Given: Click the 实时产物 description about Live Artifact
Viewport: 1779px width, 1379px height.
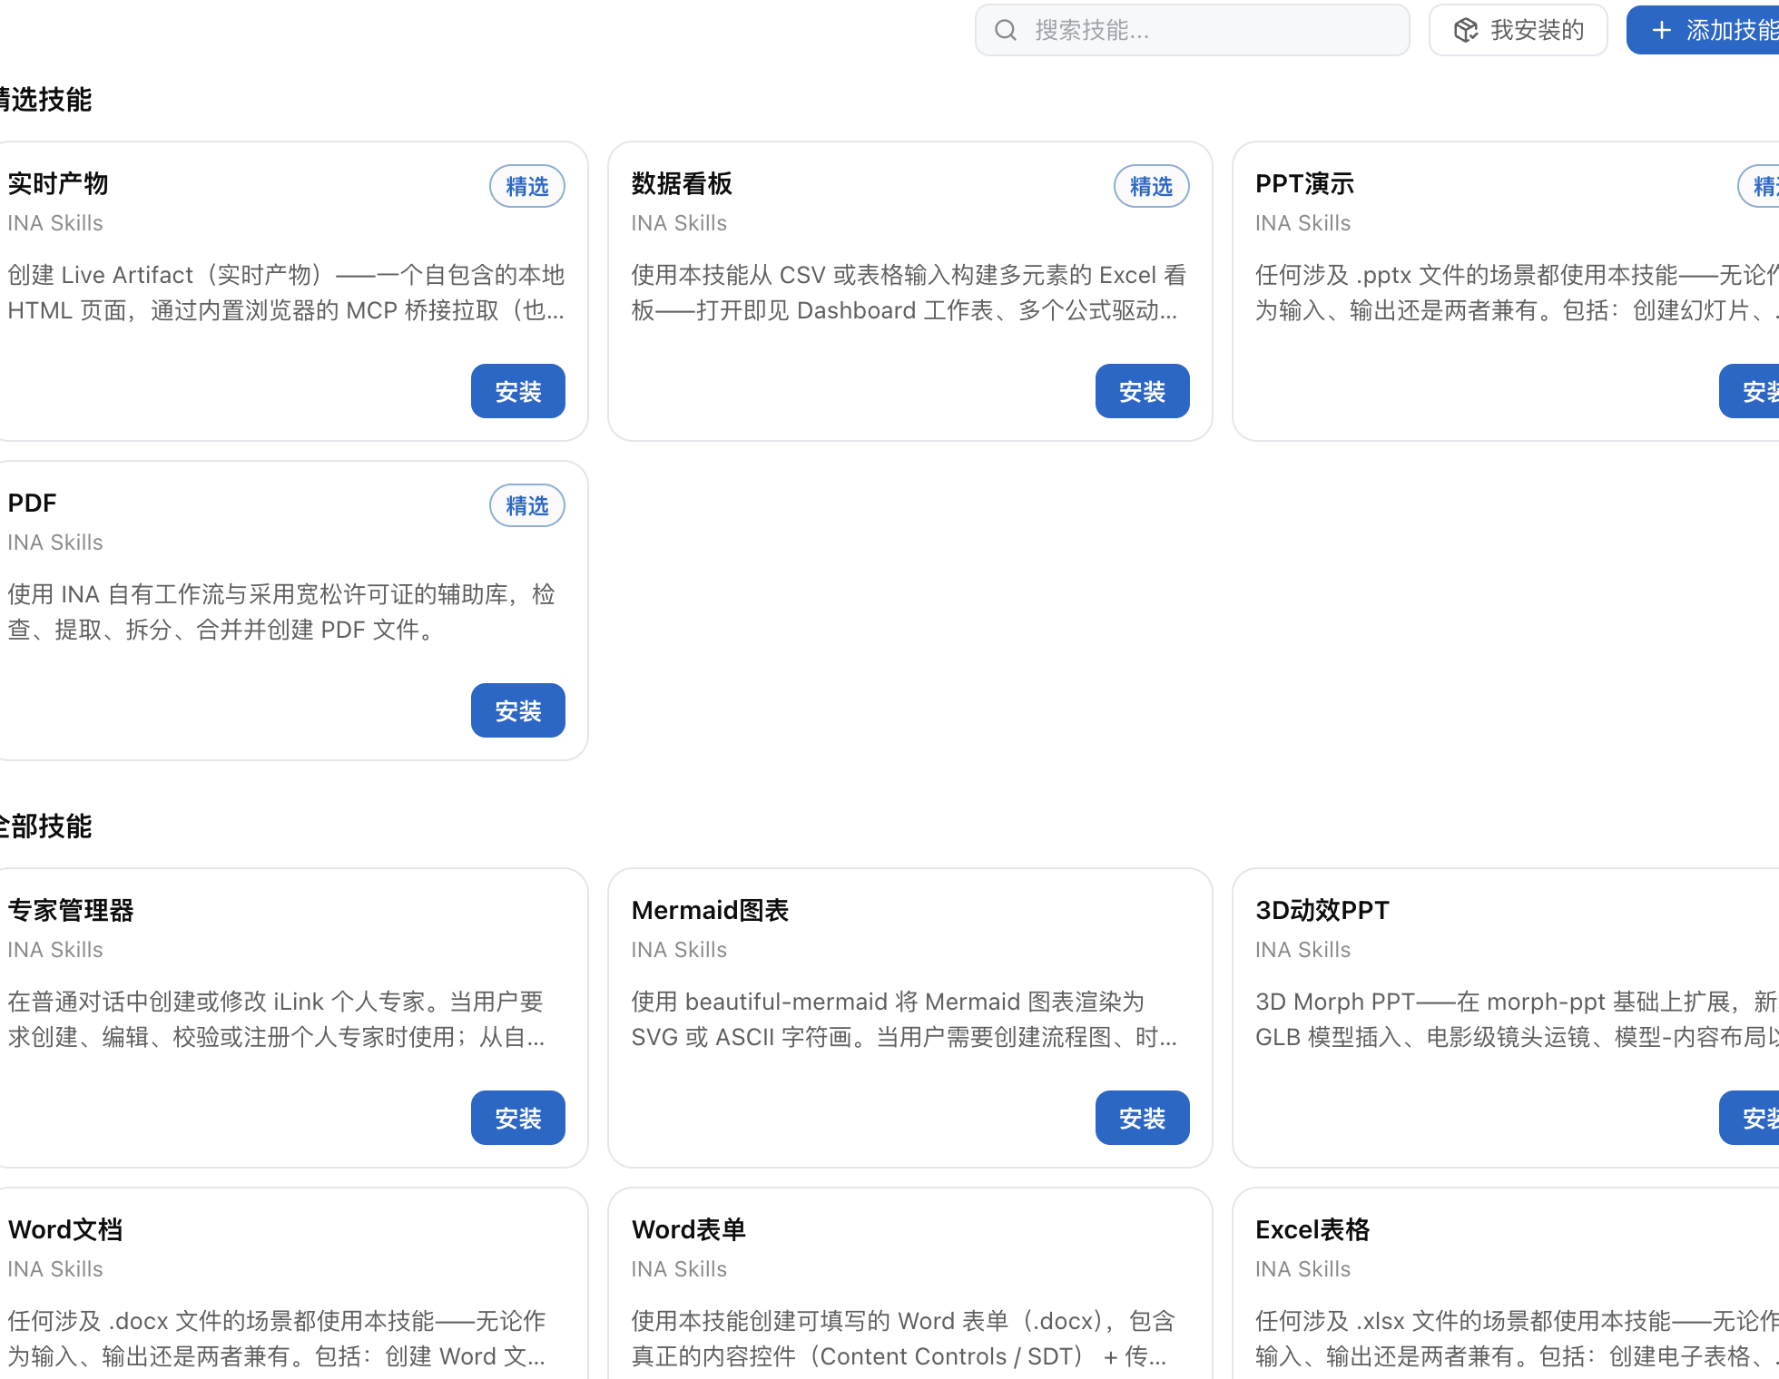Looking at the screenshot, I should pos(286,292).
